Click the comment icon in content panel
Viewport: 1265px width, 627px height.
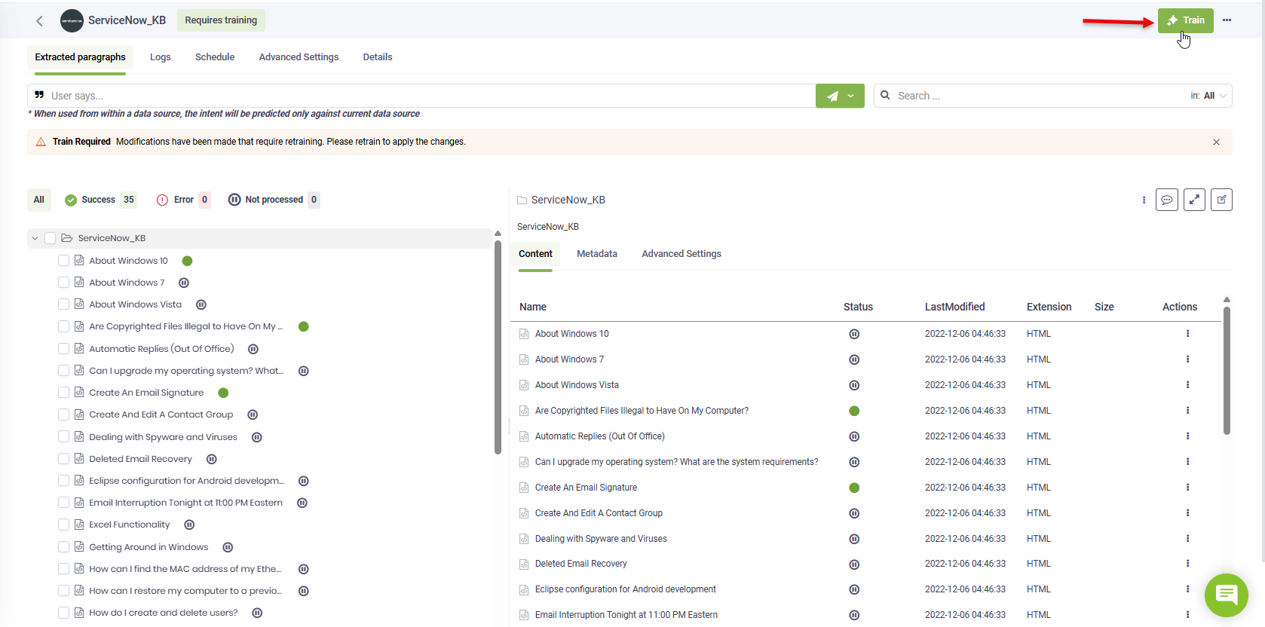click(x=1166, y=200)
